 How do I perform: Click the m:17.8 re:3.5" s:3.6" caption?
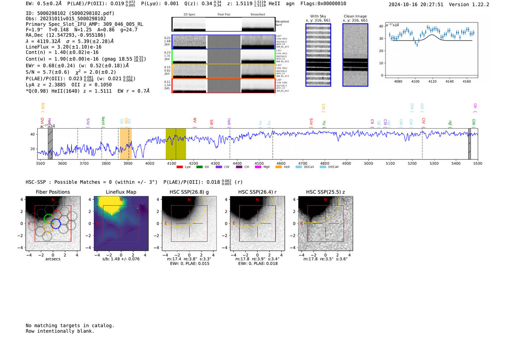(x=325, y=259)
